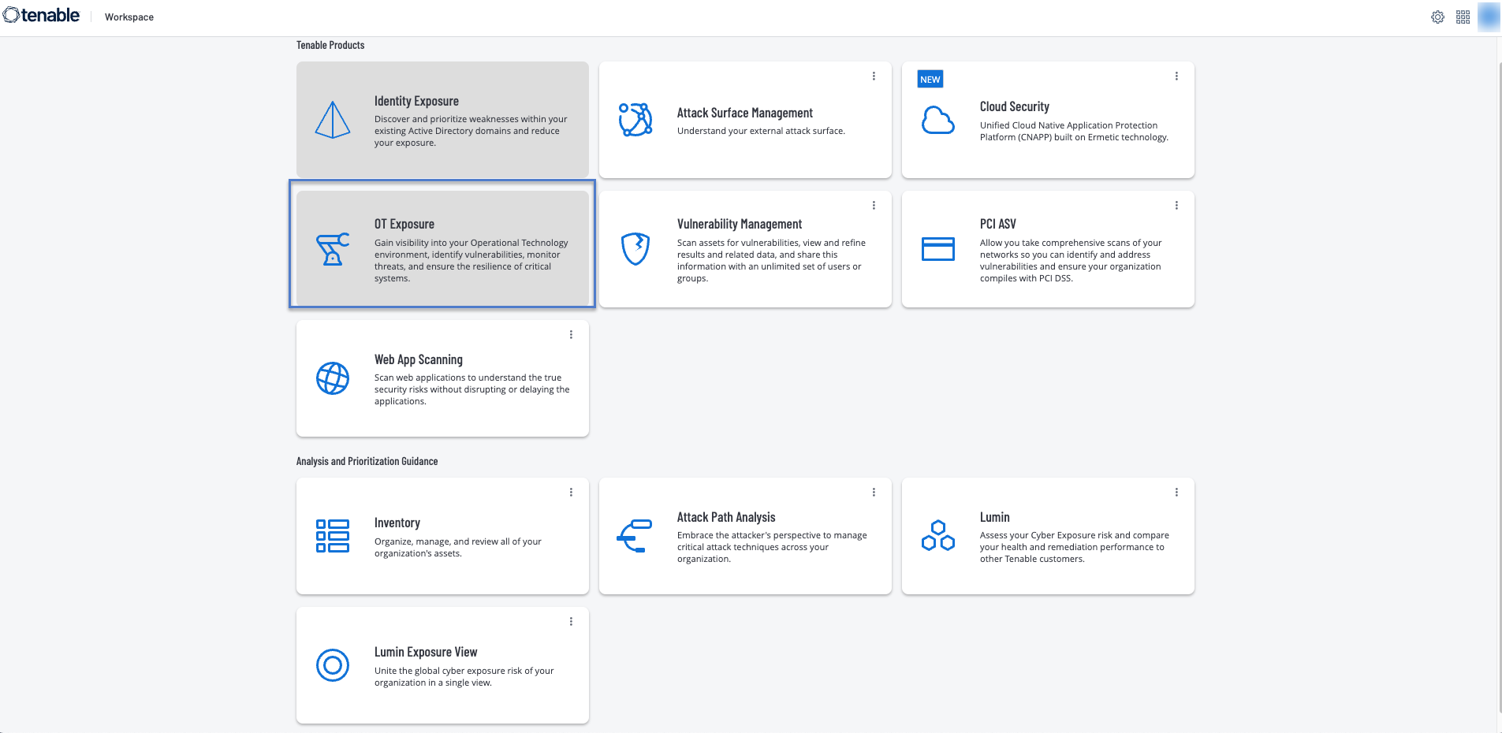Open the Inventory tile kebab menu

pyautogui.click(x=571, y=493)
